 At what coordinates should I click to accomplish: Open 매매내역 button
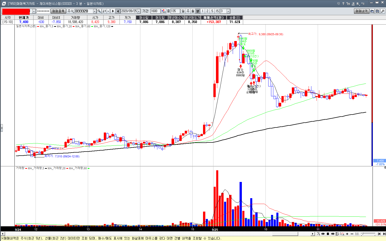tap(361, 11)
